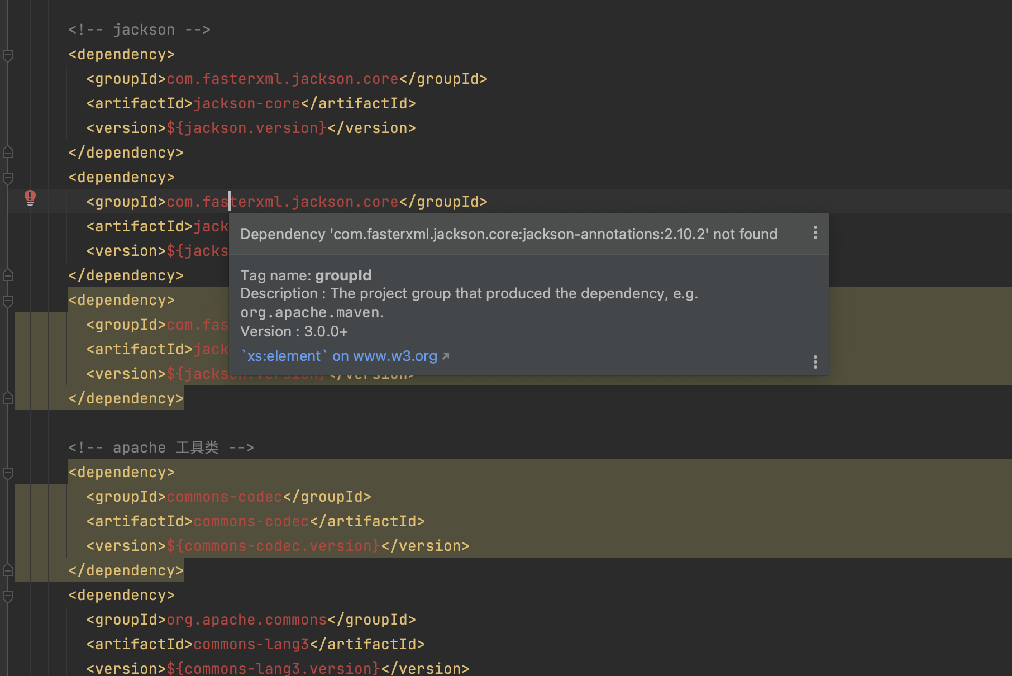Click the ${commons-codec.version} property reference
1012x676 pixels.
click(274, 546)
